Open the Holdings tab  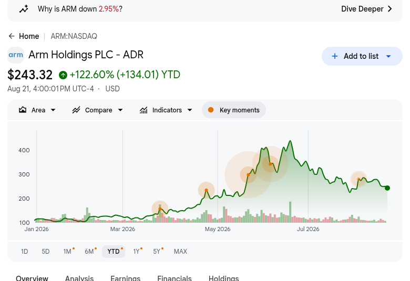[x=224, y=278]
